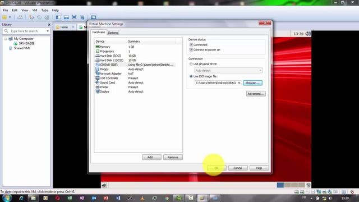359x202 pixels.
Task: Switch to the Home tab
Action: coord(64,27)
